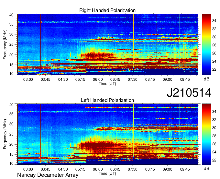Click the 34 value on upper colorbar
Viewport: 220px width, 179px height.
coord(214,21)
